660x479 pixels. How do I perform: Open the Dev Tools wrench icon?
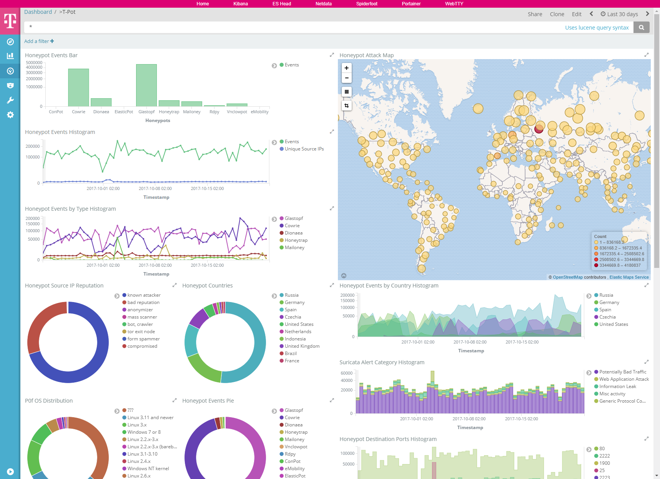tap(10, 100)
